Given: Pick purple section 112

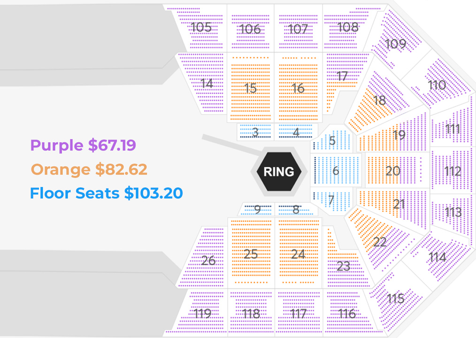Looking at the screenshot, I should (452, 171).
